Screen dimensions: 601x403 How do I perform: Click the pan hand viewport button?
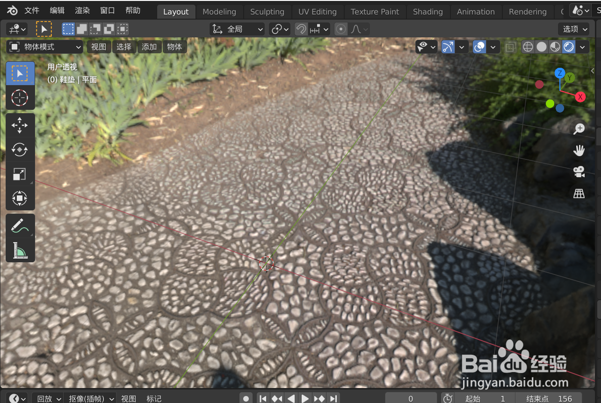click(579, 150)
